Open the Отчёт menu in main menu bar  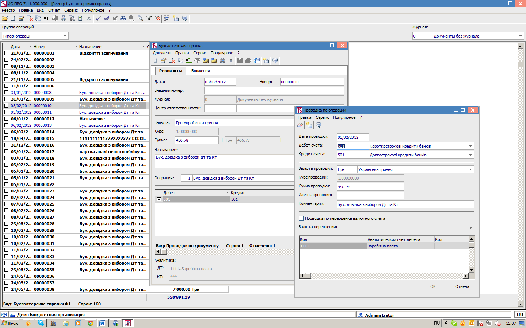pyautogui.click(x=54, y=10)
